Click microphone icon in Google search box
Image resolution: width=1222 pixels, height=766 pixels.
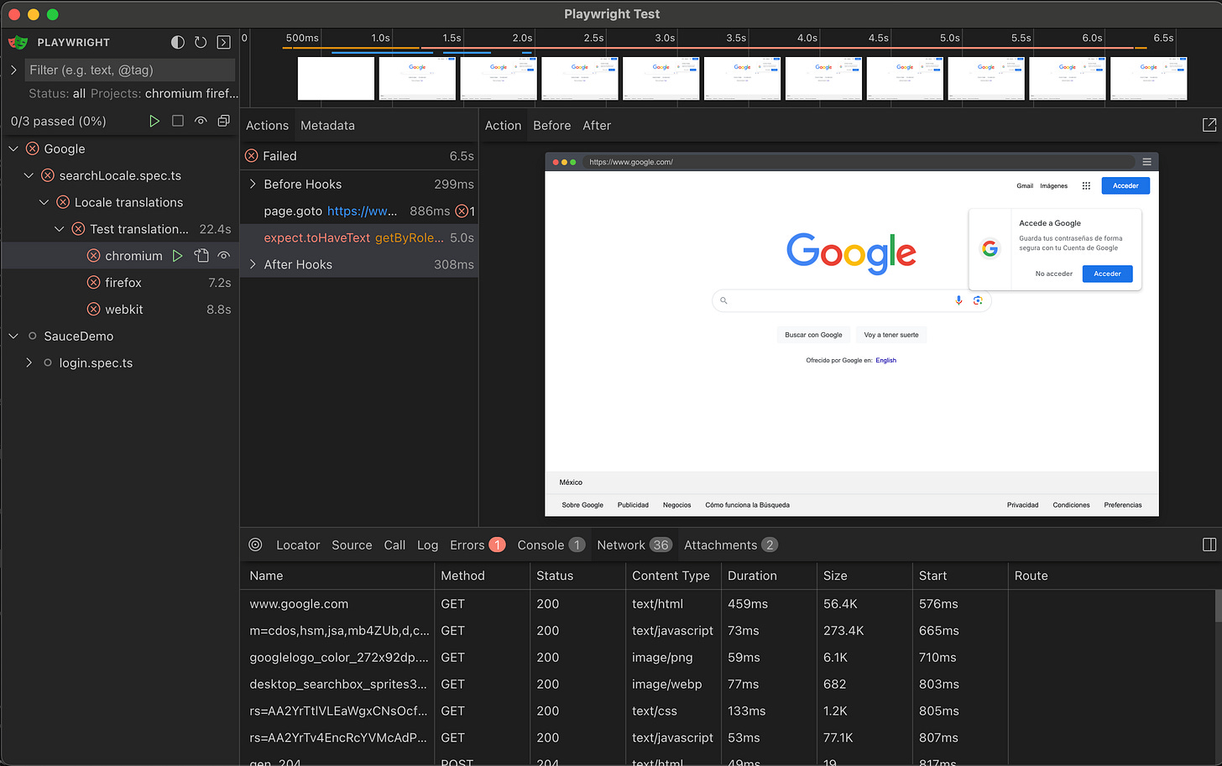click(x=958, y=300)
